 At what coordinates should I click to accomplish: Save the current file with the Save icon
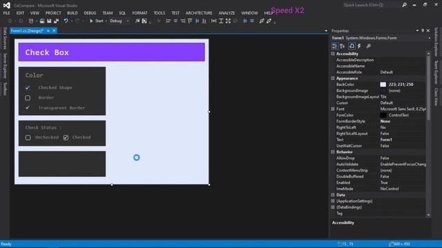(x=49, y=21)
